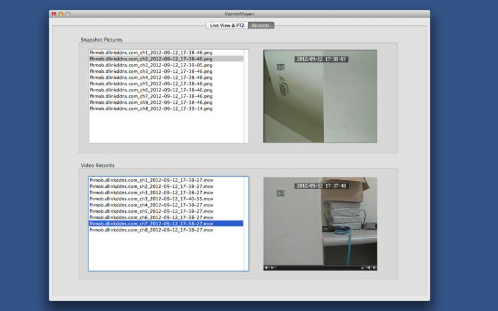Select the Records tab
The width and height of the screenshot is (498, 311).
[261, 26]
